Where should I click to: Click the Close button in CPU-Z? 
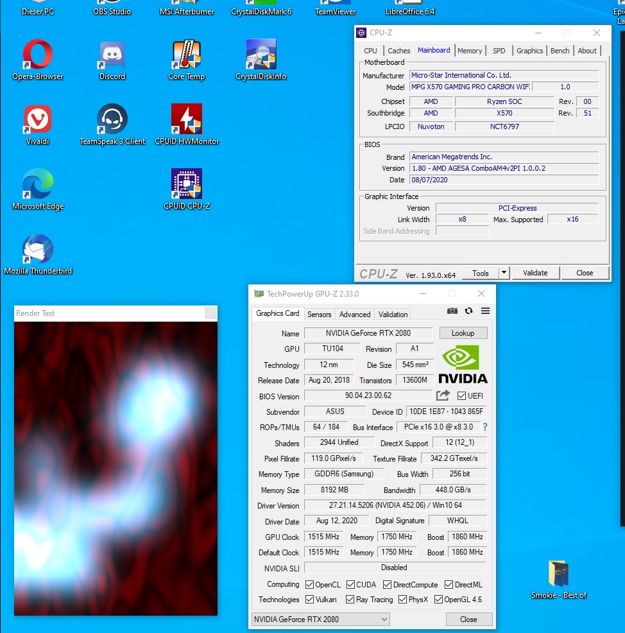pyautogui.click(x=585, y=273)
